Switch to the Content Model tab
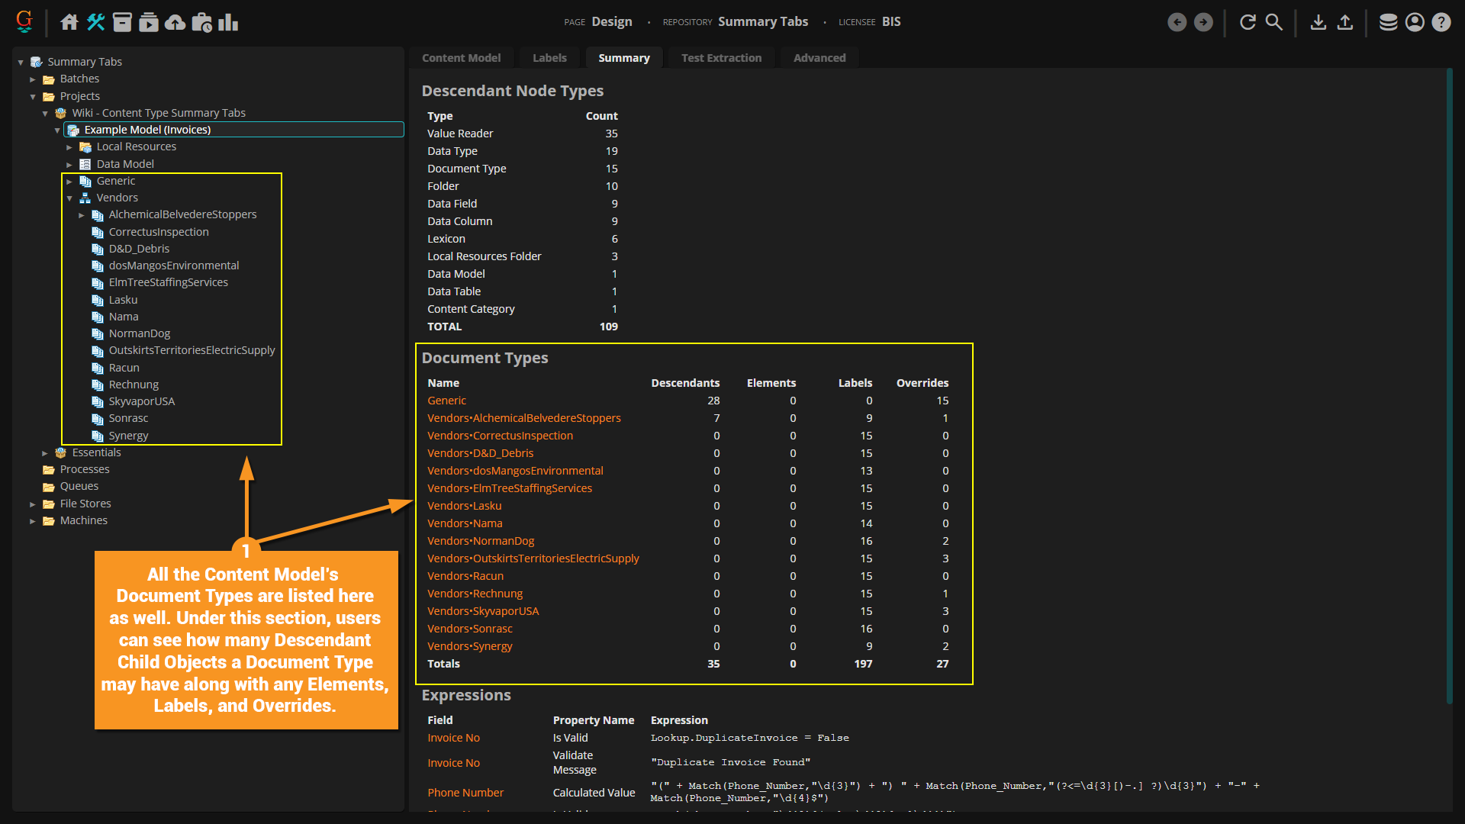Screen dimensions: 1465x824 pyautogui.click(x=461, y=58)
